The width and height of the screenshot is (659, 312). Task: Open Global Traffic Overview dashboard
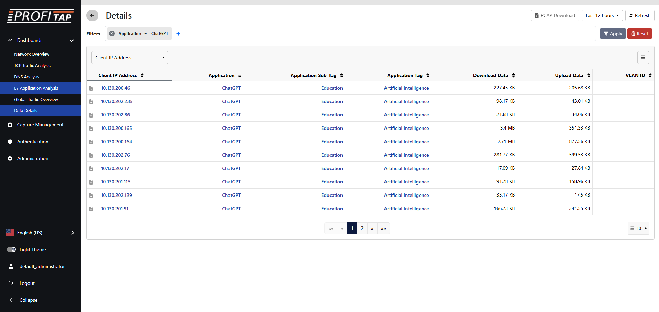[x=36, y=100]
